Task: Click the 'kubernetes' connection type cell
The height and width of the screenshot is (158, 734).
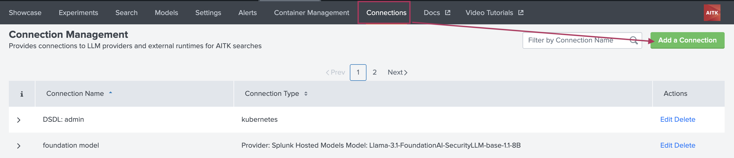Action: [259, 119]
